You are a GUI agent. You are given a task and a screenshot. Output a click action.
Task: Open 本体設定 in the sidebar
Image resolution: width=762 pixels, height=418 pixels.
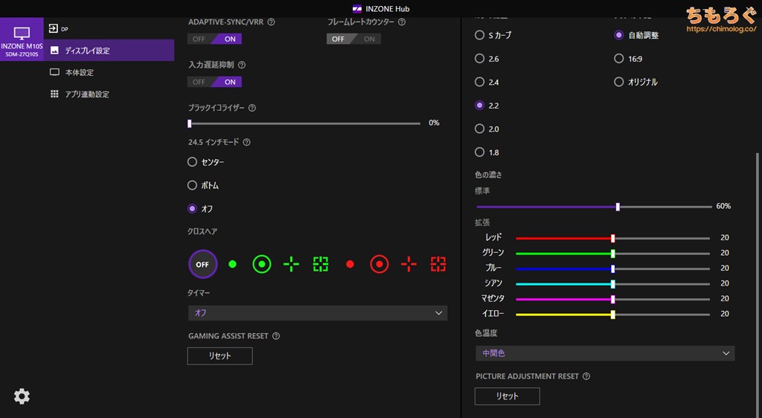click(x=109, y=72)
